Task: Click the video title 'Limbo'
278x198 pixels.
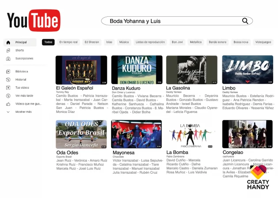Action: click(x=229, y=88)
